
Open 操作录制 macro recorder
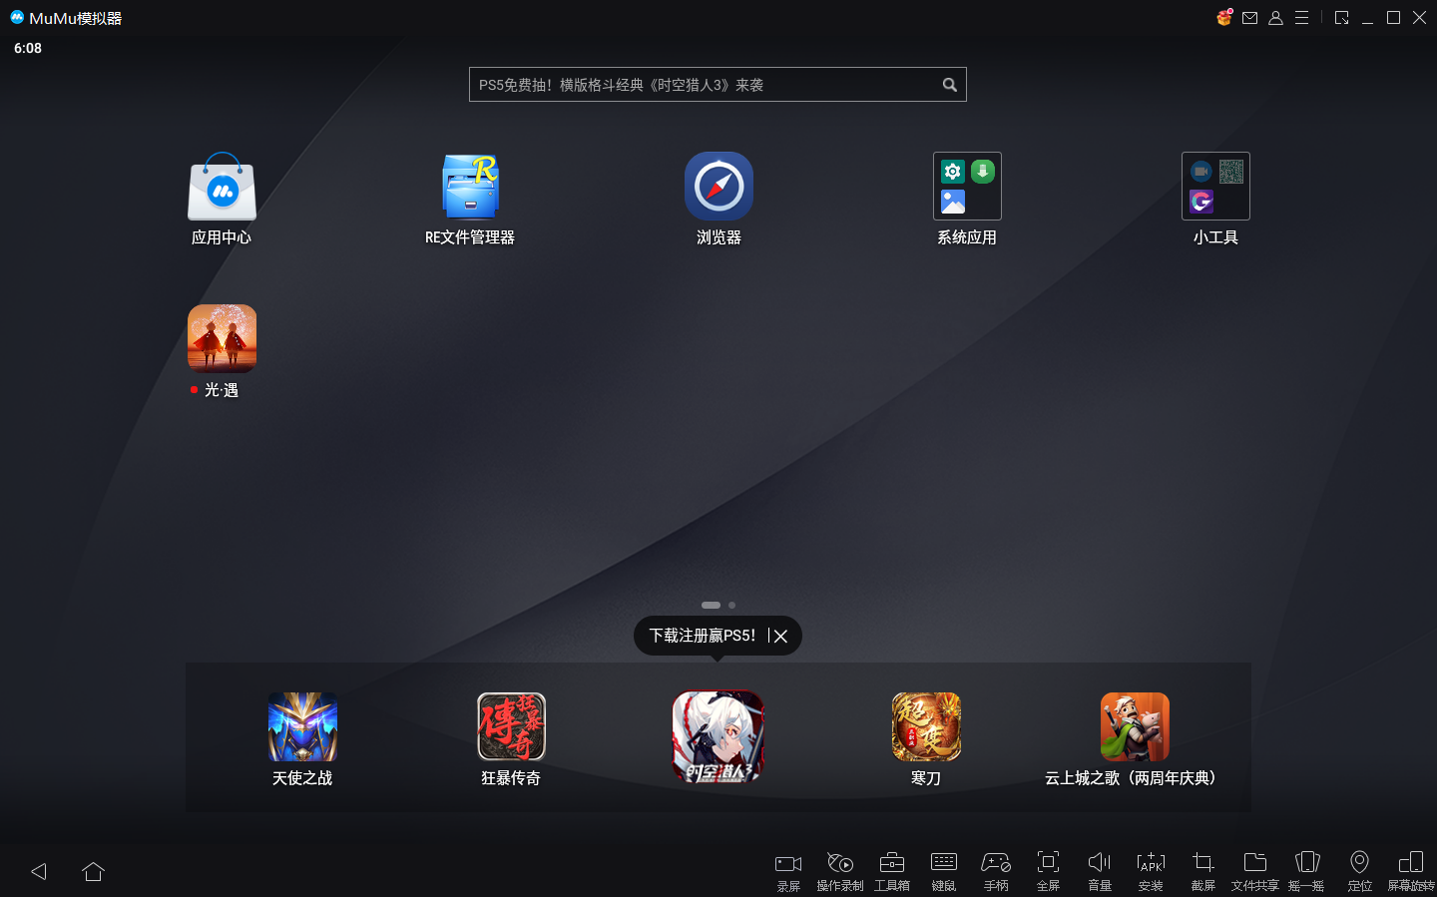click(840, 871)
